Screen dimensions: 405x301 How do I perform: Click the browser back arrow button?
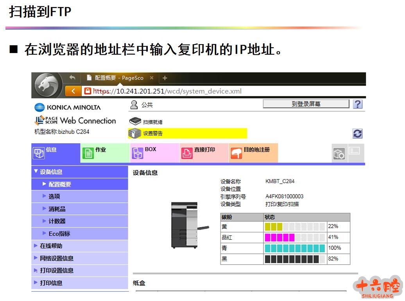pos(73,91)
